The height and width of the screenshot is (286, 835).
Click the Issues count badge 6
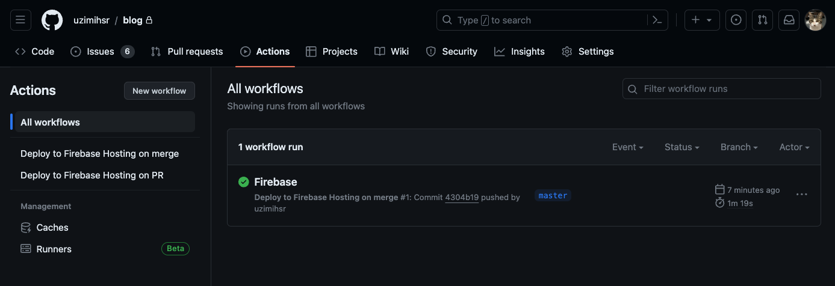[127, 52]
